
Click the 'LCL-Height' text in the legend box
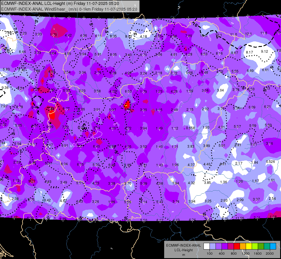[x=183, y=250]
